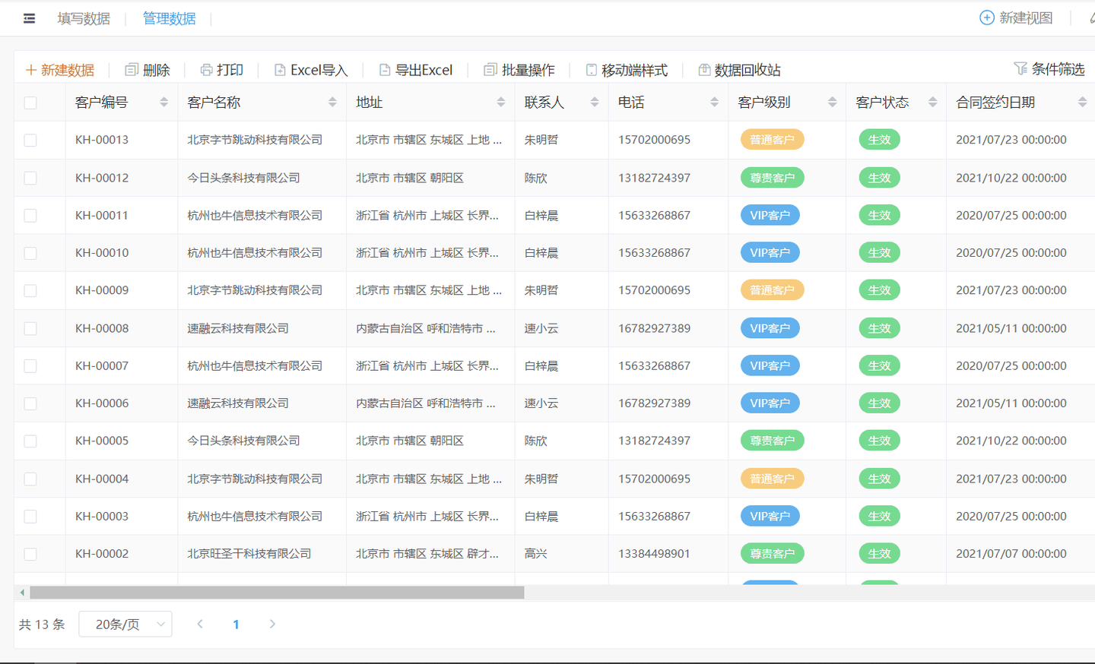
Task: Click the VIP客户 tag in row KH-00011
Action: click(770, 215)
